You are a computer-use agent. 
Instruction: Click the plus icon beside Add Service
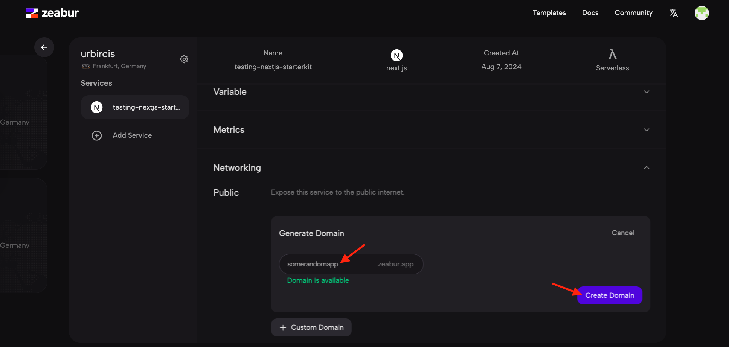(x=97, y=135)
